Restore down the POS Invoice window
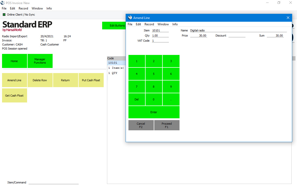 click(x=279, y=3)
